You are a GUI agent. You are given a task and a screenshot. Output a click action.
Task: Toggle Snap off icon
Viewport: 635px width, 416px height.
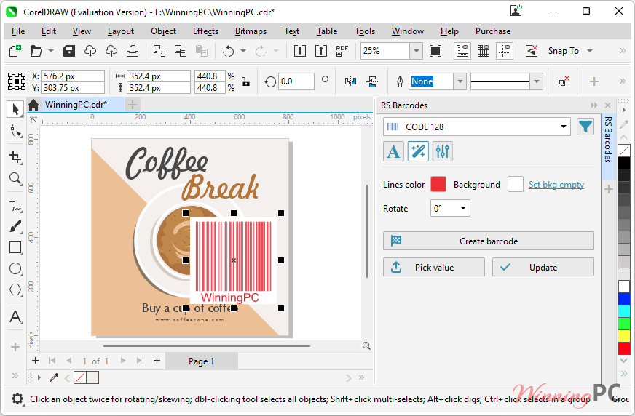click(532, 51)
